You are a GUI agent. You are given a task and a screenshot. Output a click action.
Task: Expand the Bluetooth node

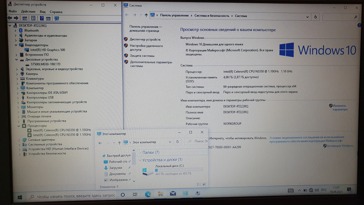point(15,31)
